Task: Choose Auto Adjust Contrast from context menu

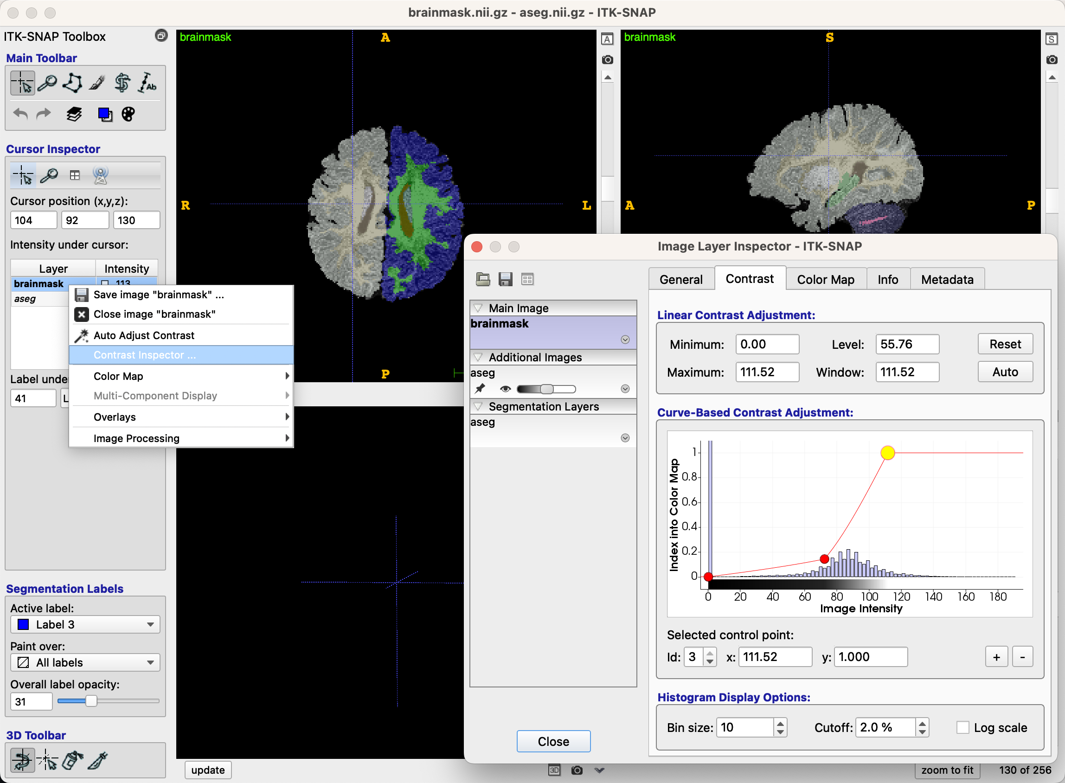Action: [x=144, y=335]
